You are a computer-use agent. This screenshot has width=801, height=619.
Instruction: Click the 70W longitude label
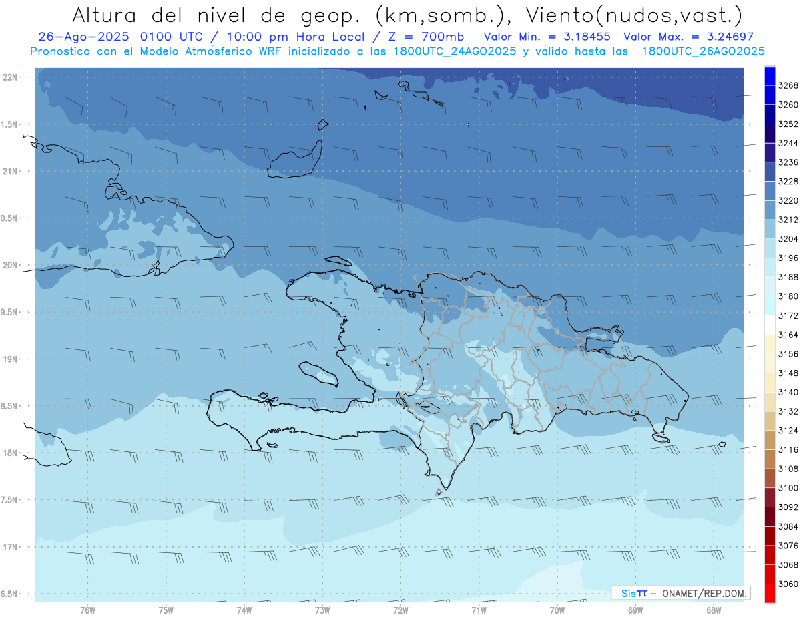pos(557,610)
